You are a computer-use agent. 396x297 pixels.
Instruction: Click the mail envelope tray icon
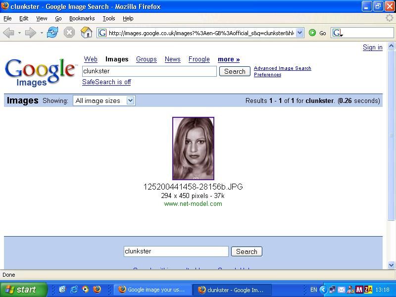pyautogui.click(x=341, y=290)
